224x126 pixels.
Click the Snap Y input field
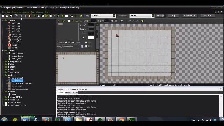point(106,21)
